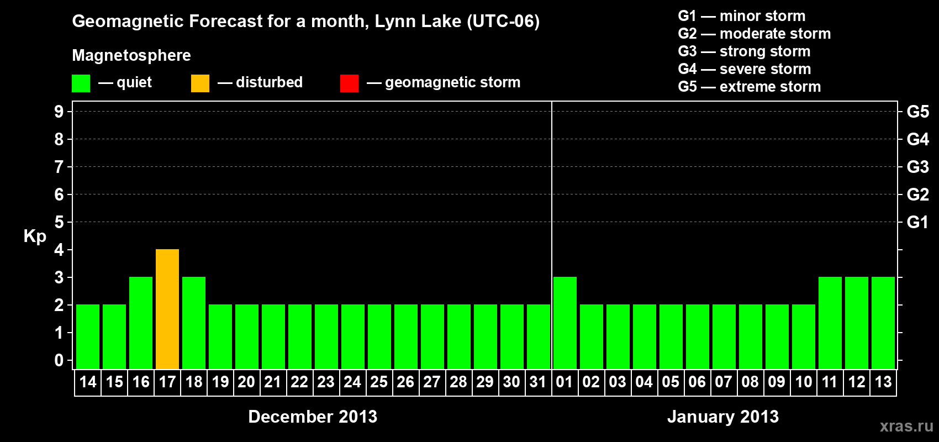Click the date label 23
939x442 pixels.
pos(326,382)
